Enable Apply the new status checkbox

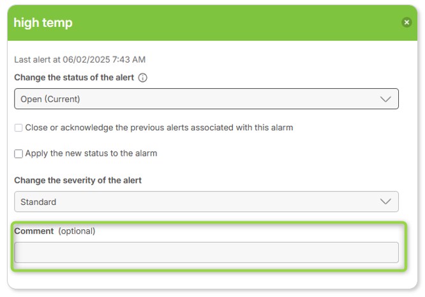(x=19, y=153)
